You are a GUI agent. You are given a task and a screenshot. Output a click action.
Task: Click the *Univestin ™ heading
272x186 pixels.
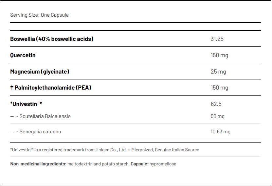[26, 104]
